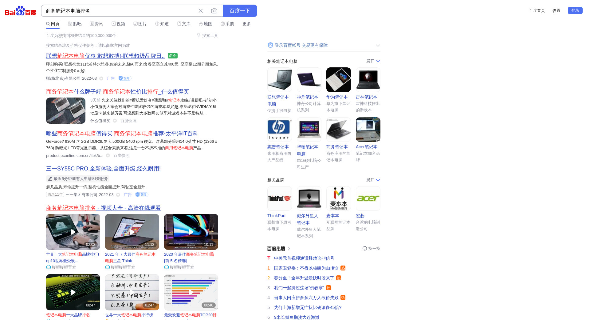
Task: Open the 搜索工具 filter
Action: coord(207,36)
